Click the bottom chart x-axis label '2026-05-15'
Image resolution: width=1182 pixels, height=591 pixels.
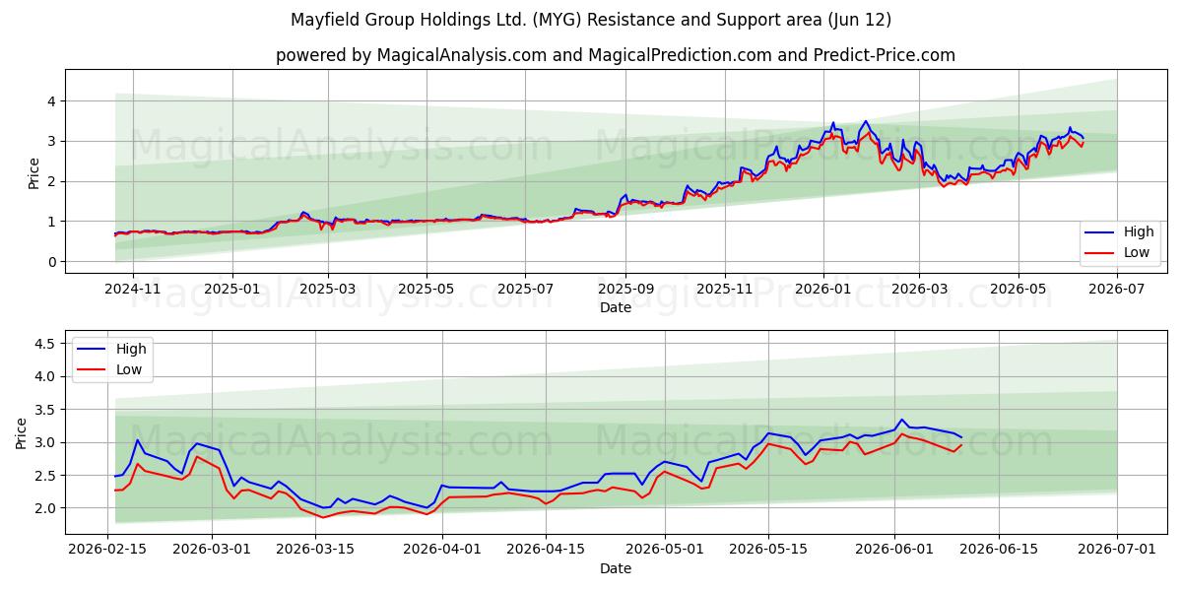tap(768, 550)
